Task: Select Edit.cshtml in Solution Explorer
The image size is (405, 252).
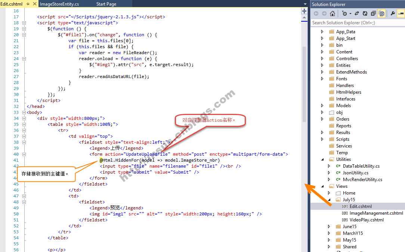Action: [361, 206]
